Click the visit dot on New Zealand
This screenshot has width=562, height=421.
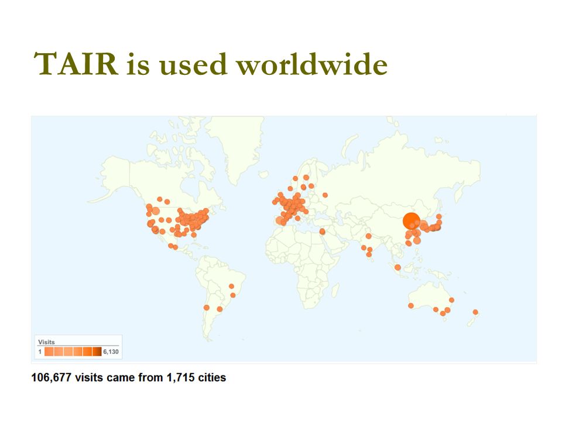point(475,312)
